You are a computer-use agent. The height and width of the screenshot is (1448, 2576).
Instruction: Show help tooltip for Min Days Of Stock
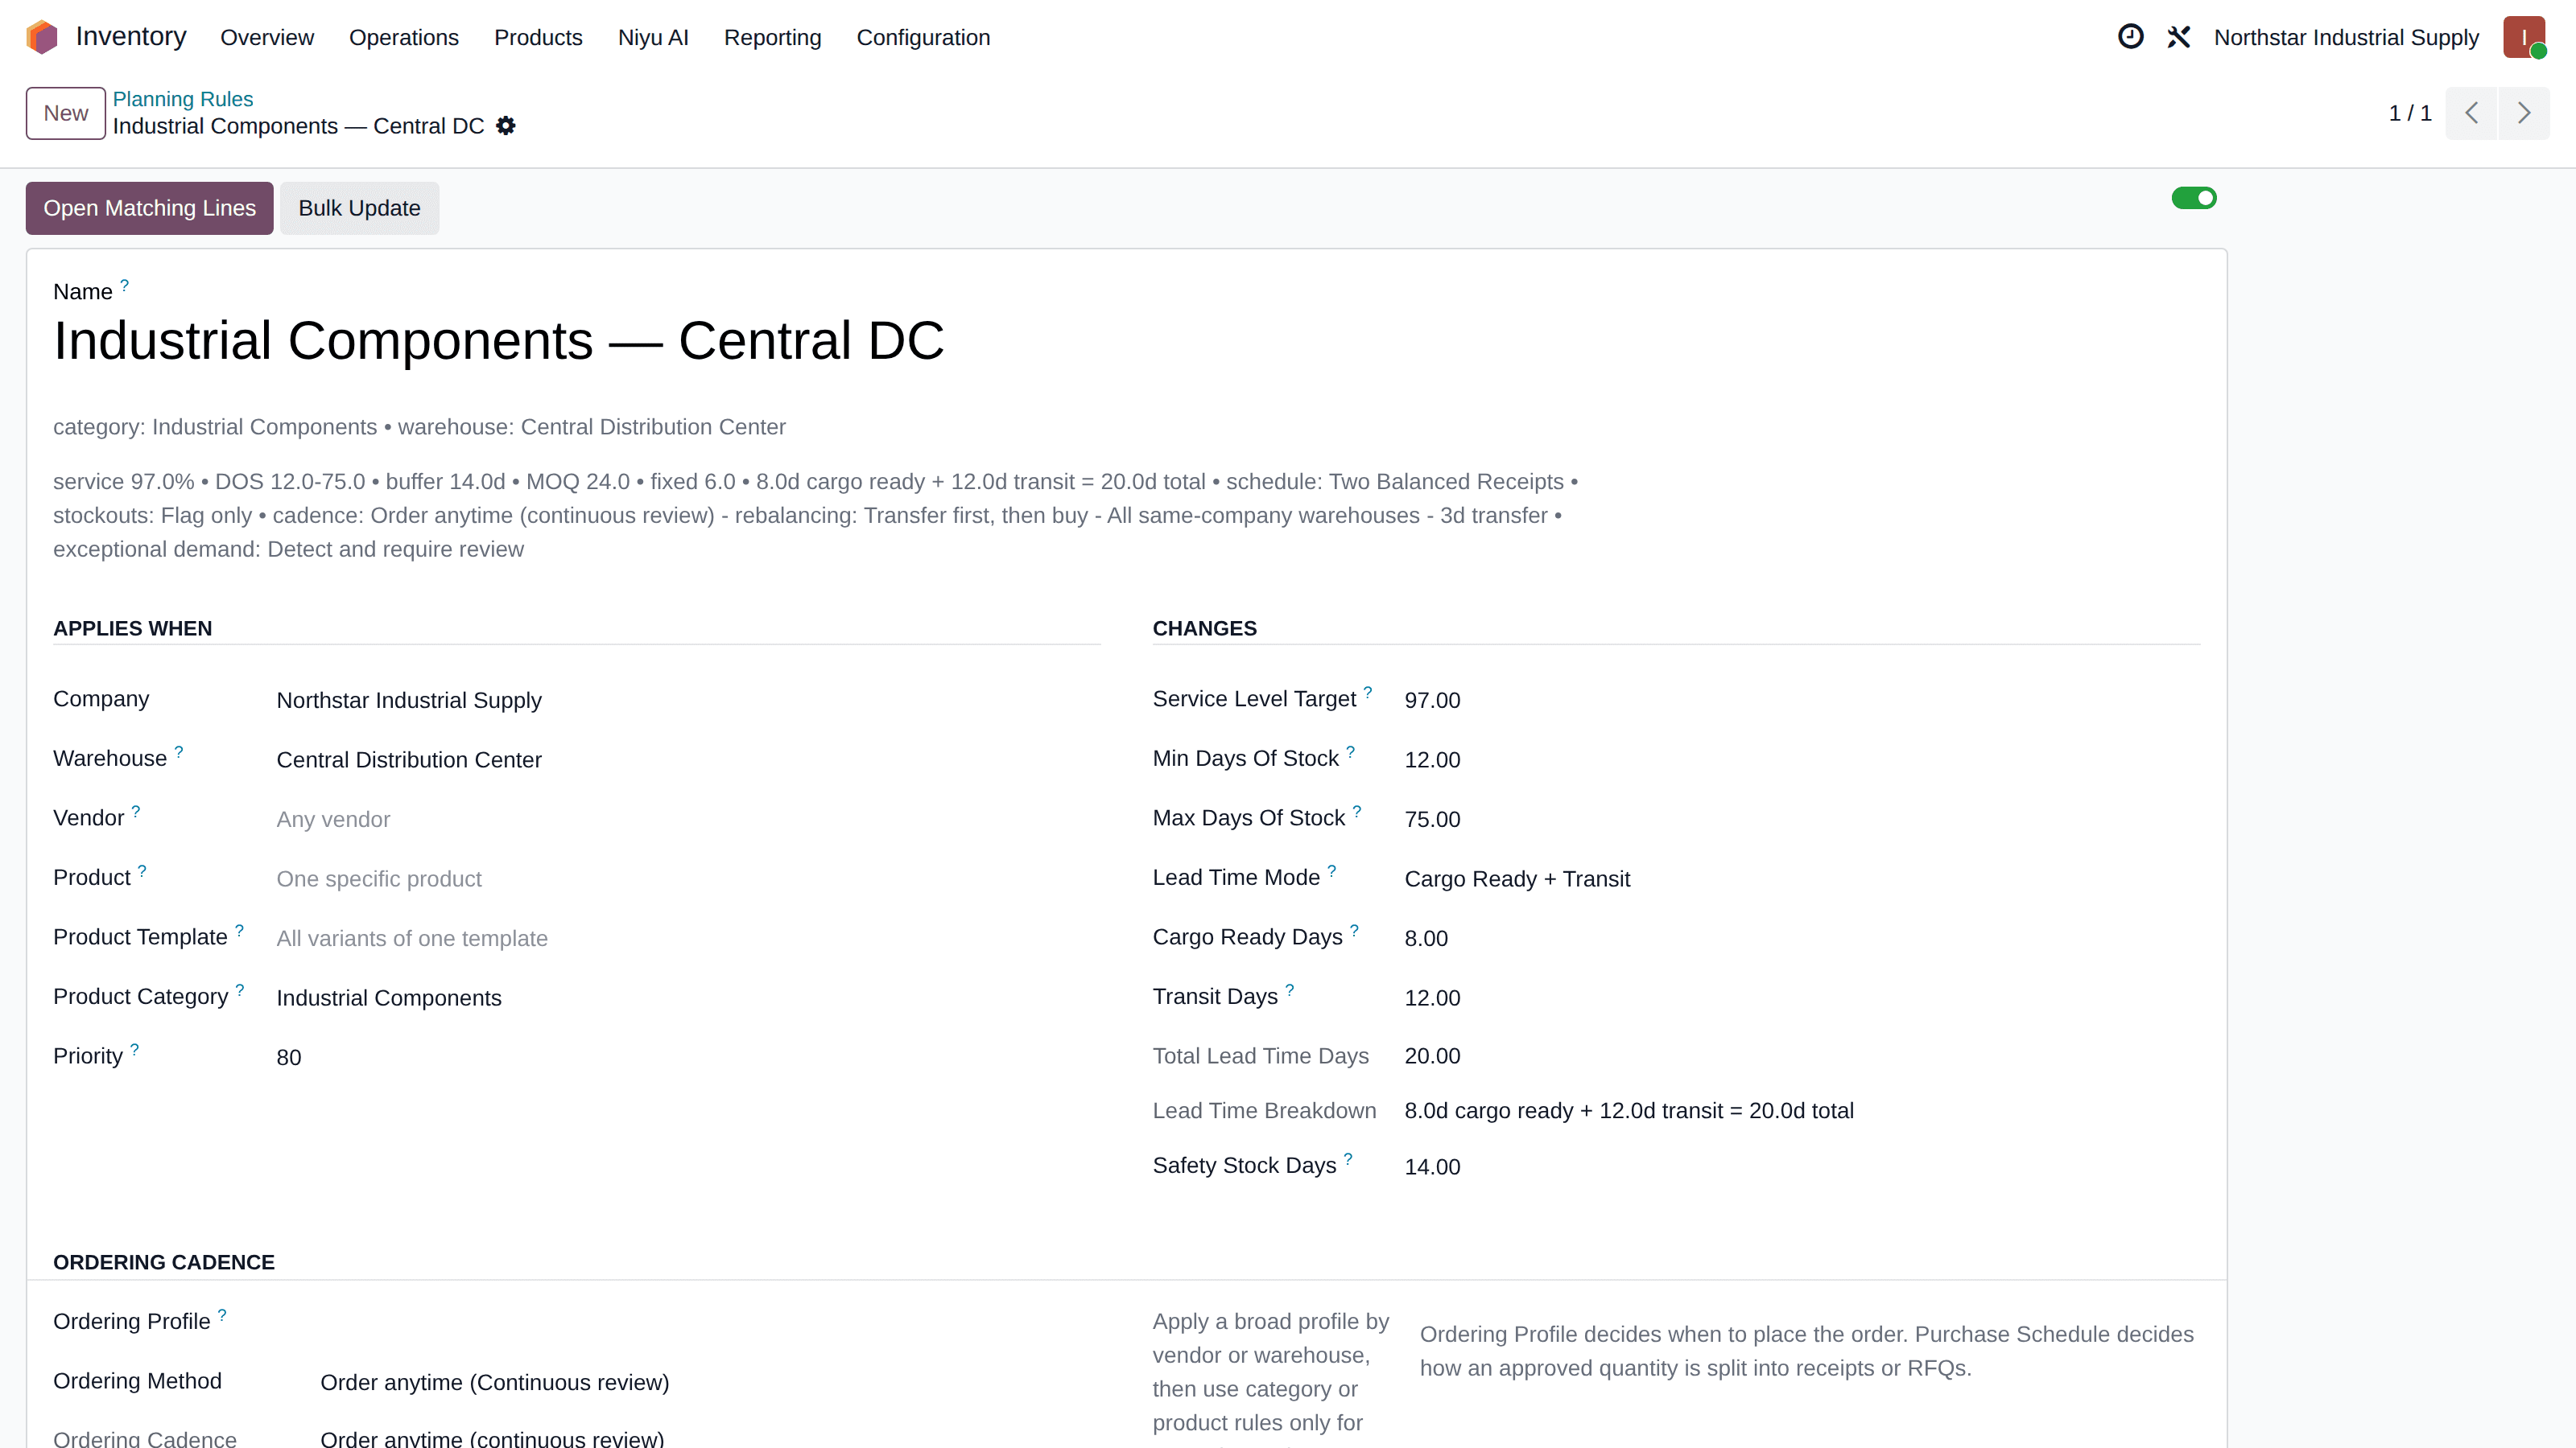pos(1350,751)
